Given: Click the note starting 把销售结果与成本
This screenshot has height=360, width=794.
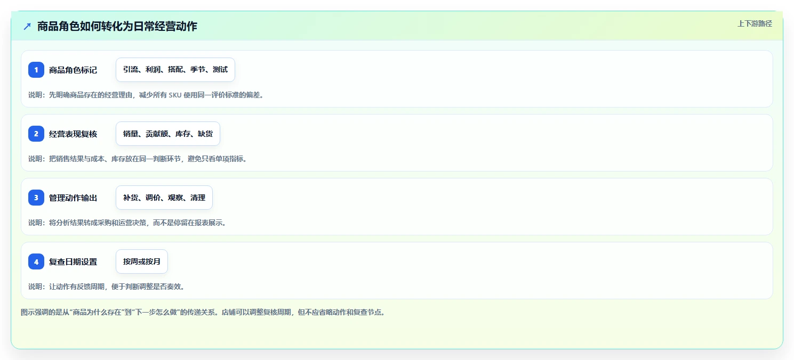Looking at the screenshot, I should click(138, 159).
